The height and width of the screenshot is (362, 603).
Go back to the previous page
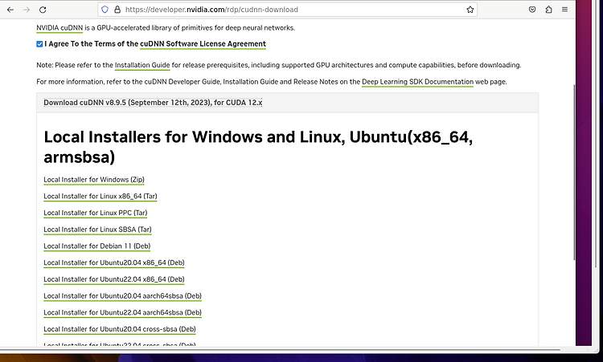(x=10, y=10)
